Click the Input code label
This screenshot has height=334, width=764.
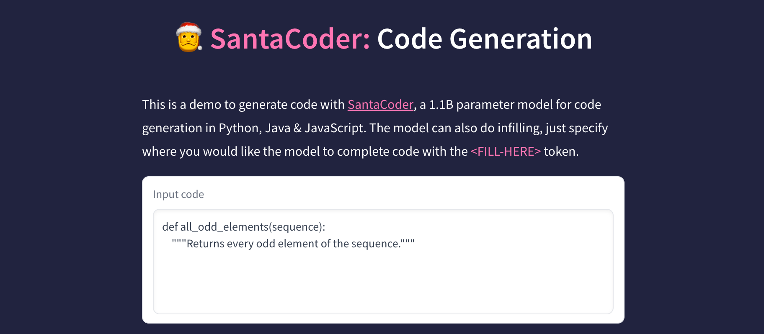tap(178, 194)
